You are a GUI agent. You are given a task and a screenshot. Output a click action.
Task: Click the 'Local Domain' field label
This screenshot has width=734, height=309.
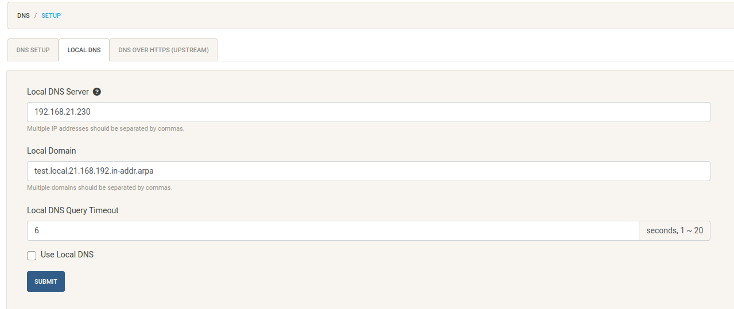coord(52,151)
